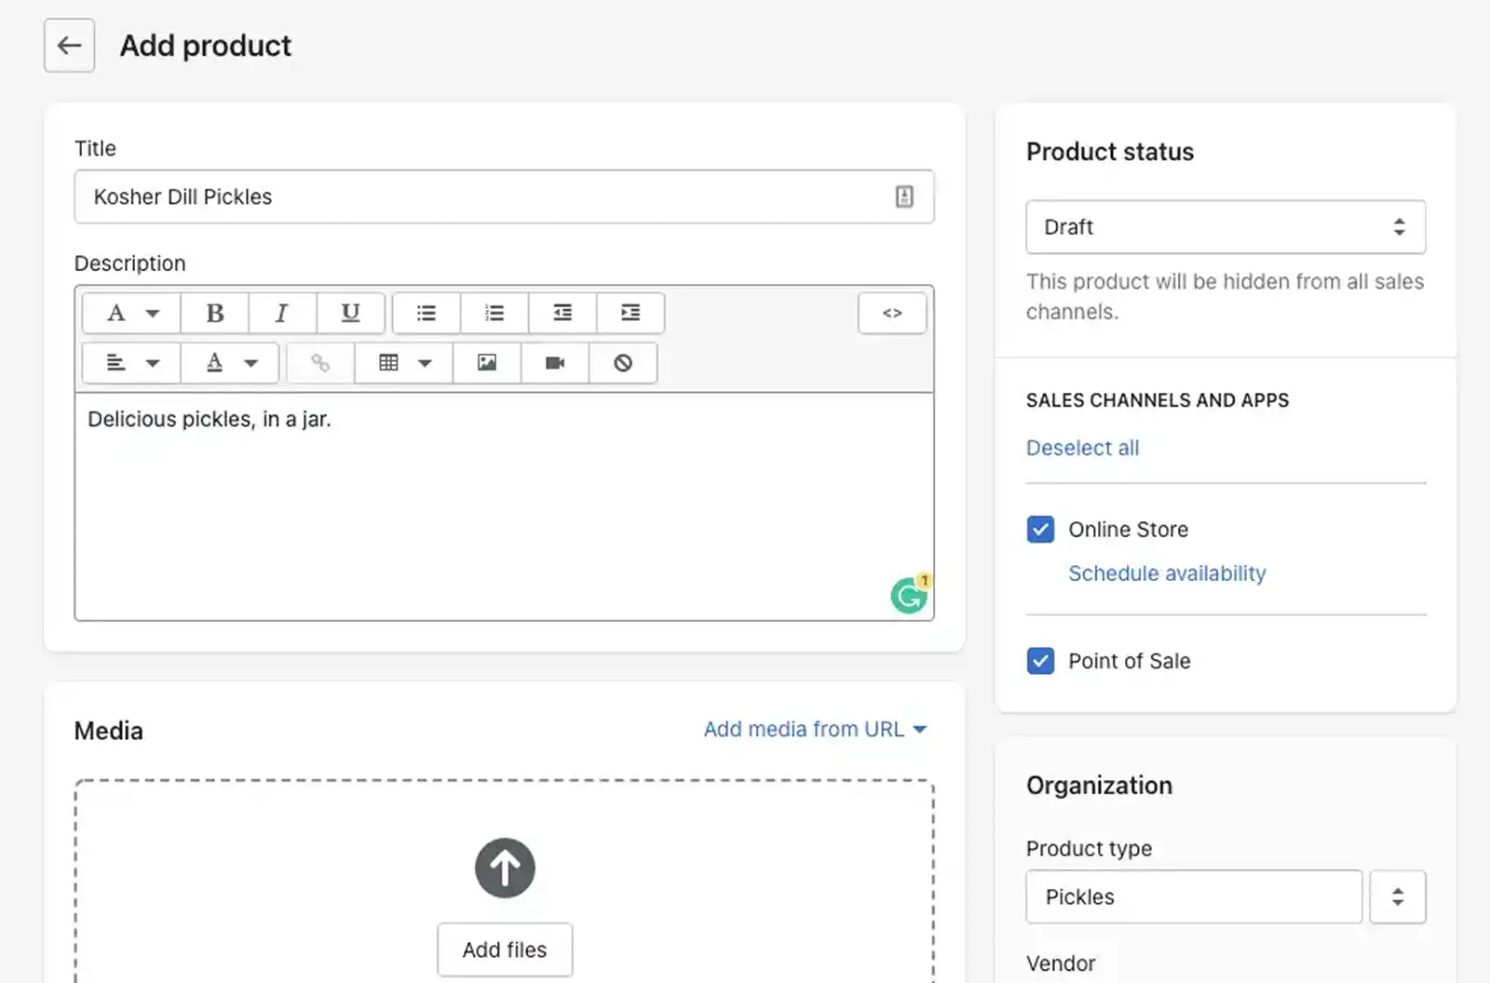Underline selected description text
The width and height of the screenshot is (1490, 983).
pyautogui.click(x=351, y=313)
